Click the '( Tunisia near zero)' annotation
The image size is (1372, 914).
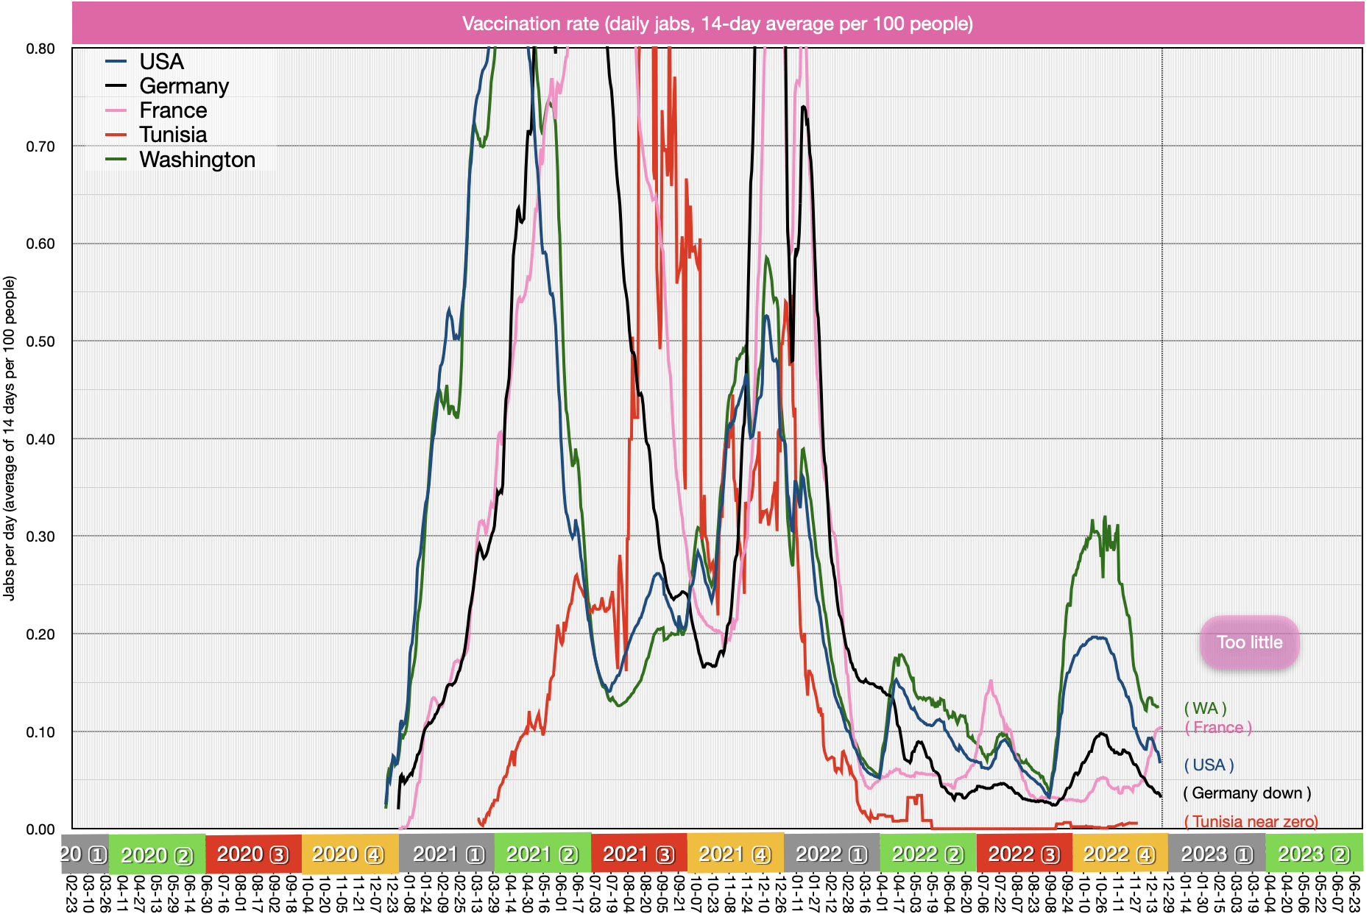point(1251,821)
